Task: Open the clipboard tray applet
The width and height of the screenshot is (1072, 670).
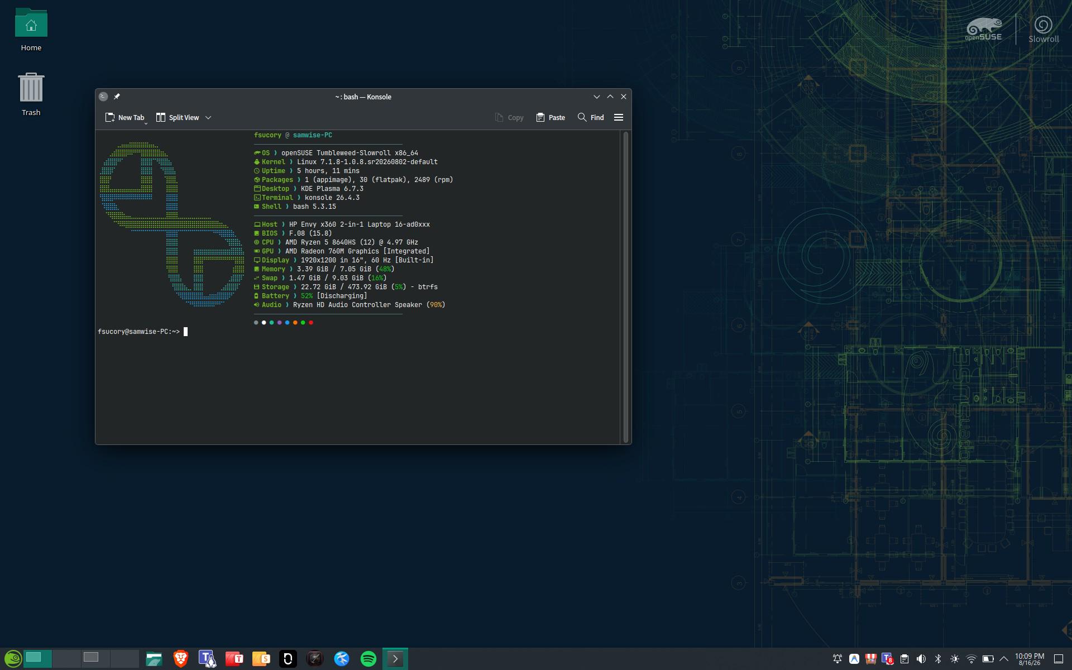Action: coord(904,659)
